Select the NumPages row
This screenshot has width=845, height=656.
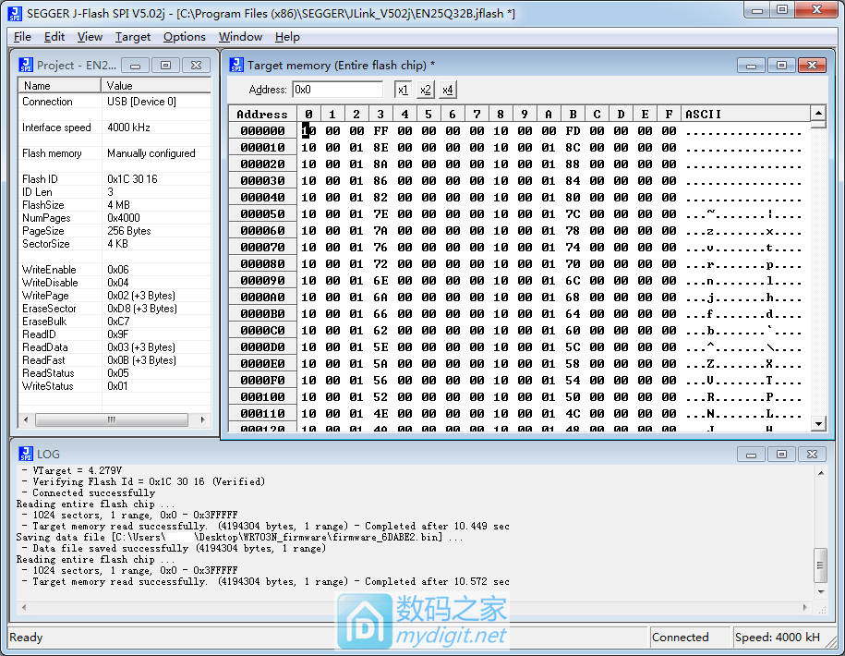(x=115, y=218)
